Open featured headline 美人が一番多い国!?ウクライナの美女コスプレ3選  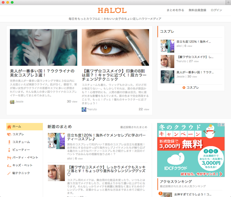[x=42, y=73]
